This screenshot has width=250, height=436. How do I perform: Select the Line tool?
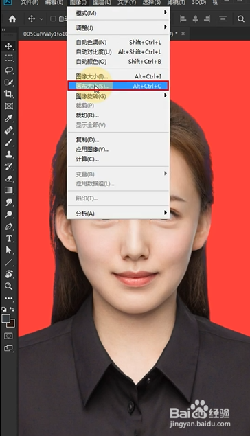tap(9, 262)
